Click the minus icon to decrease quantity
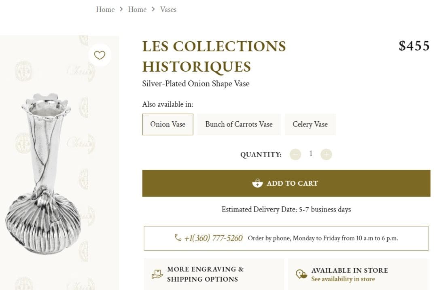 tap(295, 154)
